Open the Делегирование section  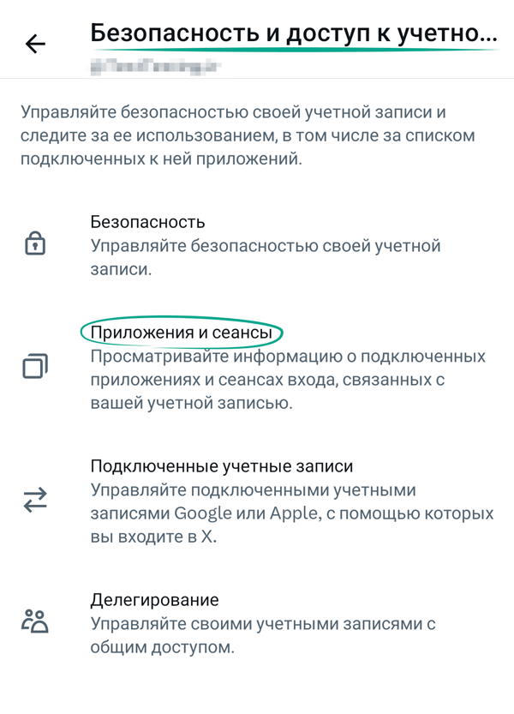[154, 599]
